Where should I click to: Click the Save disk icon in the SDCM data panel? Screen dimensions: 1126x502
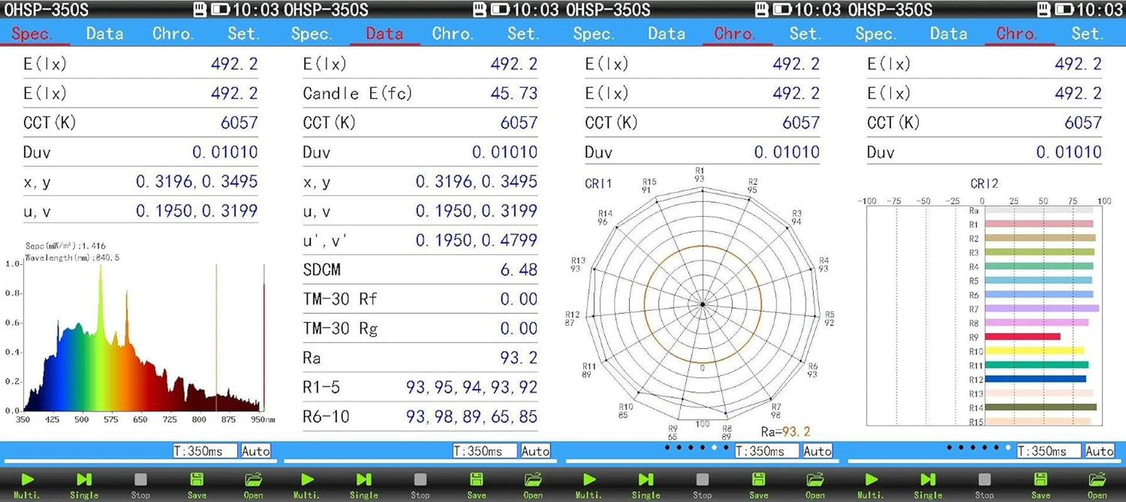coord(477,481)
